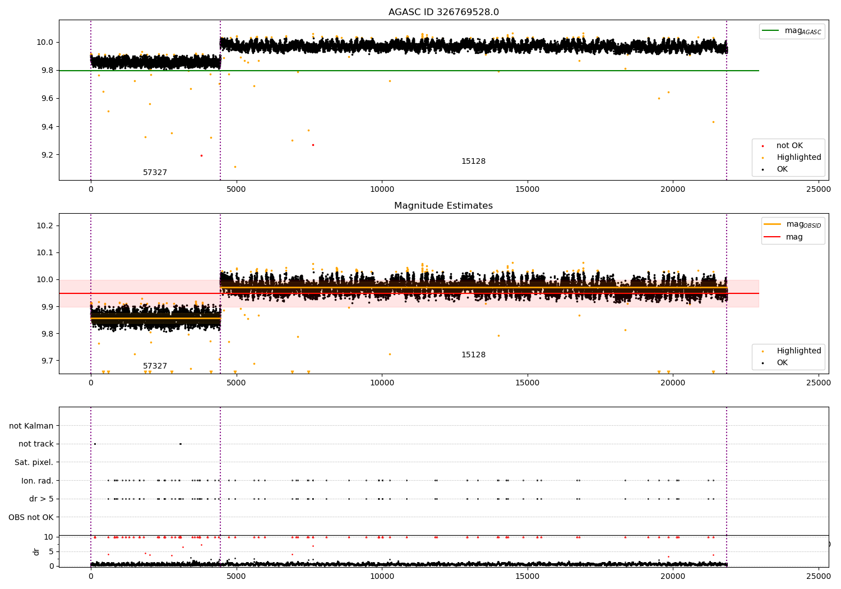Click the "15128" label in the top plot
Image resolution: width=841 pixels, height=589 pixels.
click(x=473, y=162)
